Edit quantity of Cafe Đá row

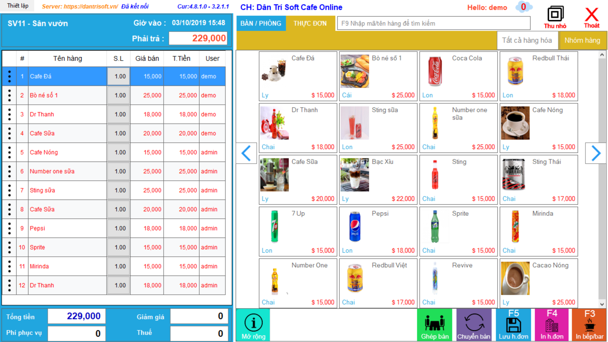[x=118, y=76]
